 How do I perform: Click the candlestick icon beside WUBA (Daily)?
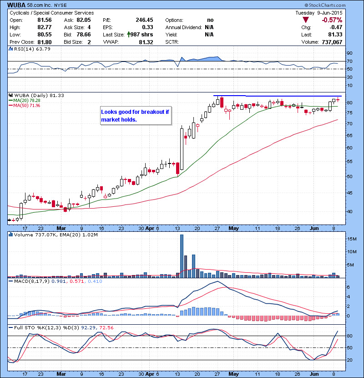(10, 95)
